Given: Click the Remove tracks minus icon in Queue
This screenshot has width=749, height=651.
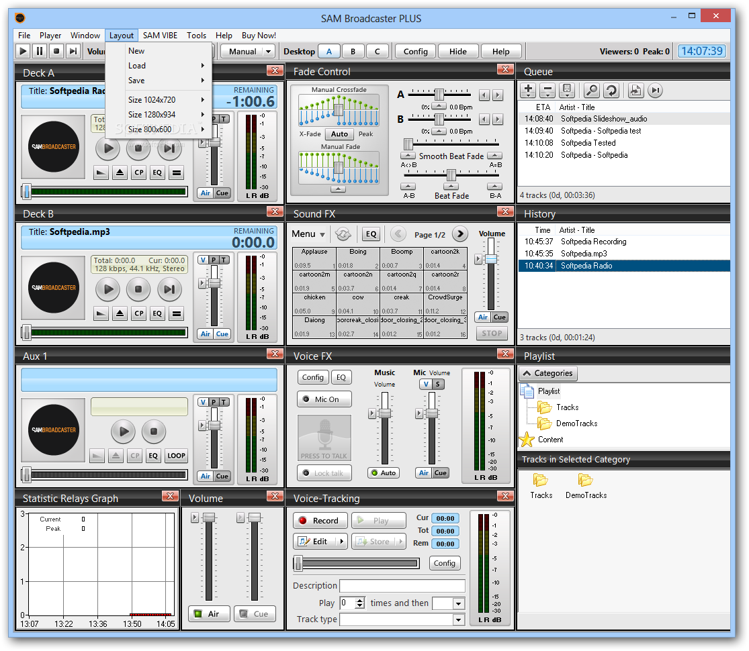Looking at the screenshot, I should point(547,90).
